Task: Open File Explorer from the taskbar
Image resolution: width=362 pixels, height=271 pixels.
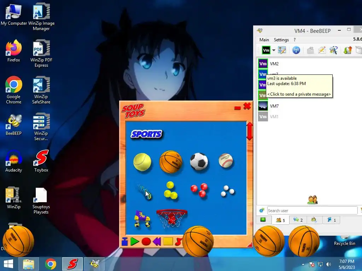Action: 28,264
